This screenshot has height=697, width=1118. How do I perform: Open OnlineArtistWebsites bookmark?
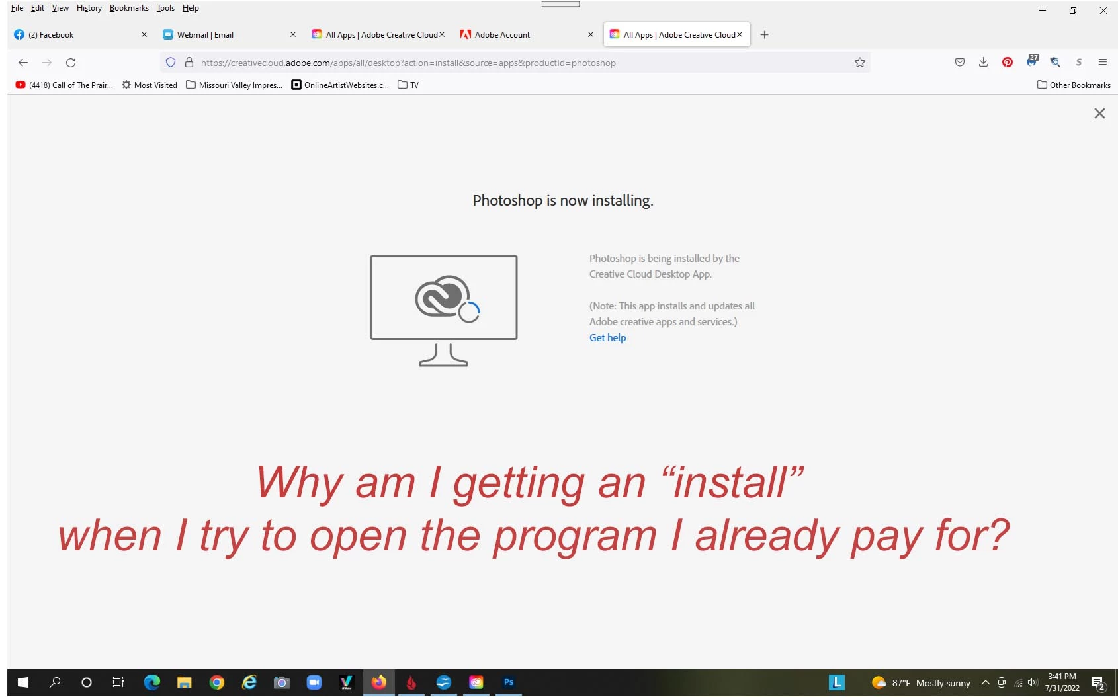[340, 85]
